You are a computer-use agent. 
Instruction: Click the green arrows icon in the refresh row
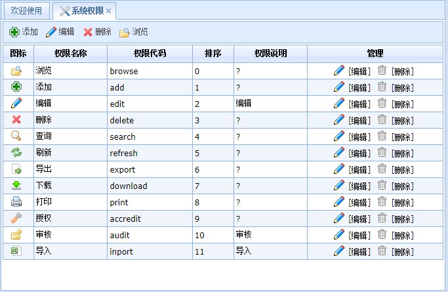(x=16, y=152)
